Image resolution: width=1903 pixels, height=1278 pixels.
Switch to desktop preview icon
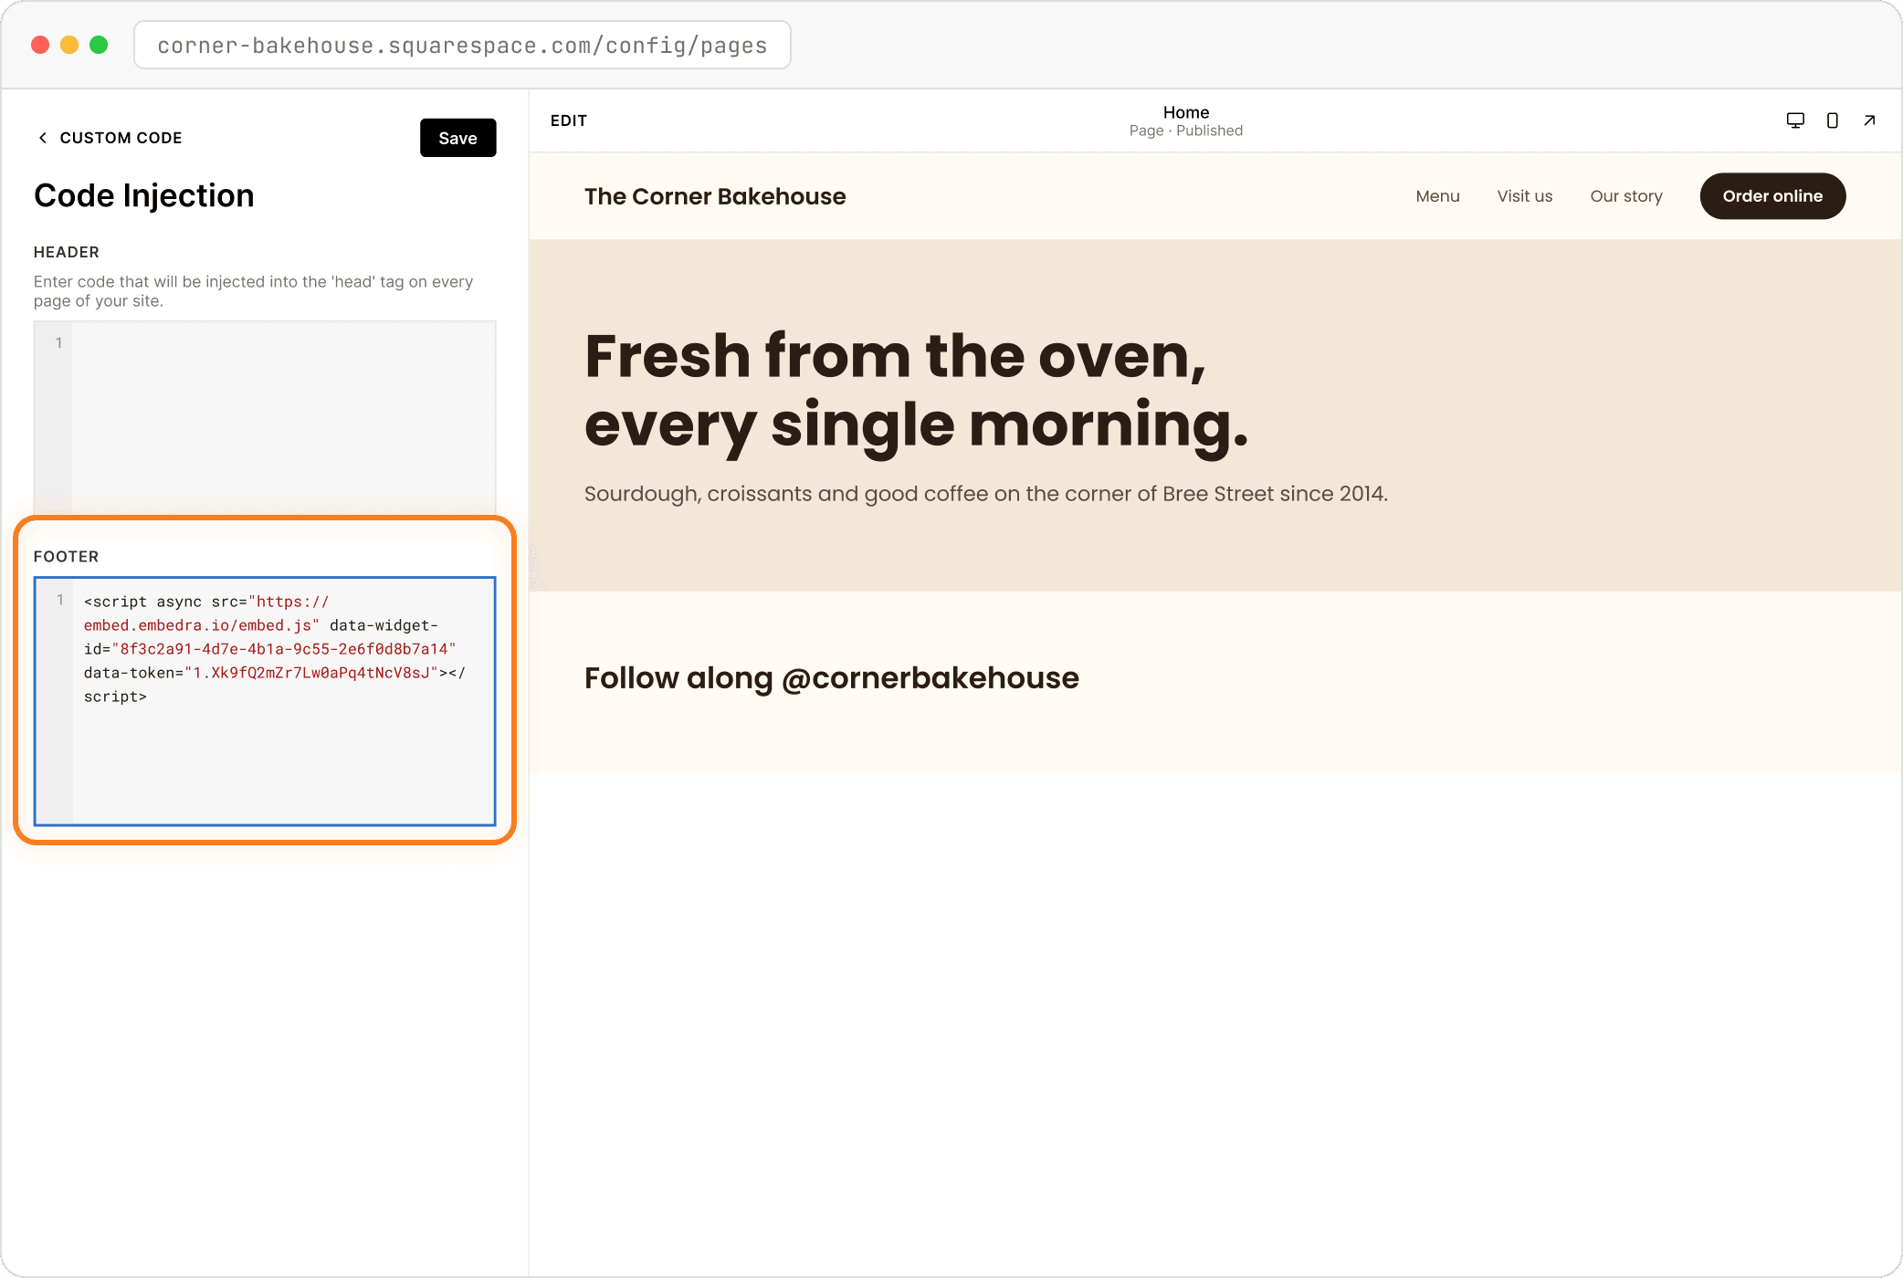(x=1795, y=120)
